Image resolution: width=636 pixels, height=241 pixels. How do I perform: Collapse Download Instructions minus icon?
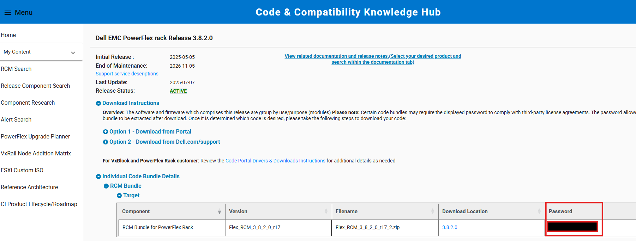pos(98,103)
